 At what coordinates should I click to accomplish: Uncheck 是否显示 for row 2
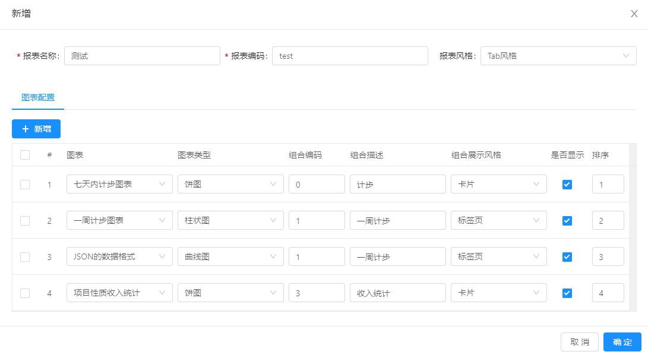(x=567, y=221)
